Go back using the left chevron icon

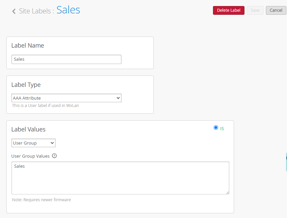click(14, 11)
